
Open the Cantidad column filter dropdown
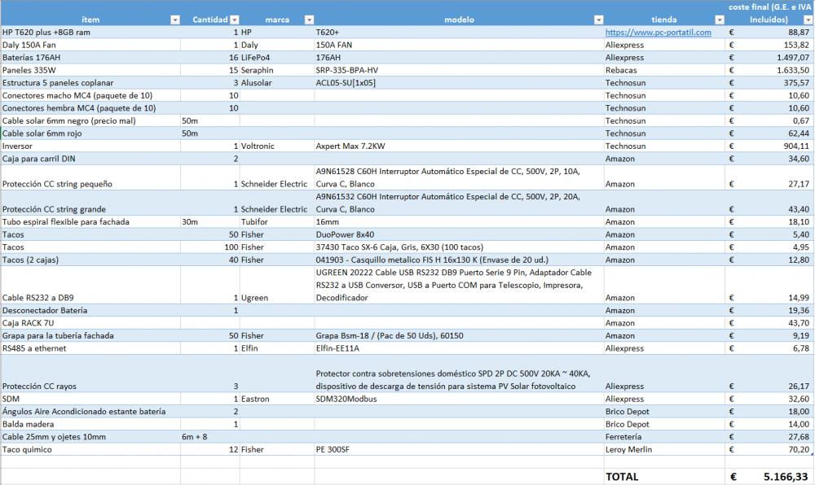click(235, 20)
